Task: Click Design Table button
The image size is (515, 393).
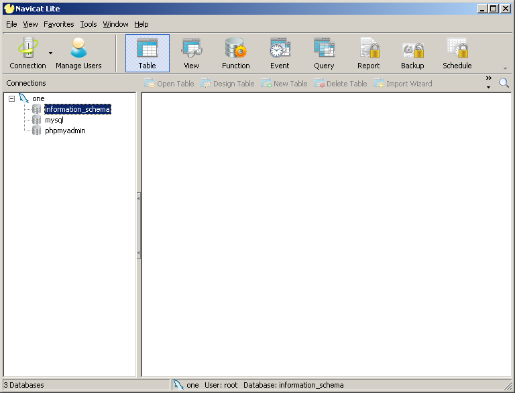Action: [227, 84]
